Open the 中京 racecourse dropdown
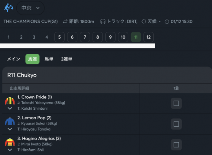This screenshot has width=212, height=155. tap(30, 8)
